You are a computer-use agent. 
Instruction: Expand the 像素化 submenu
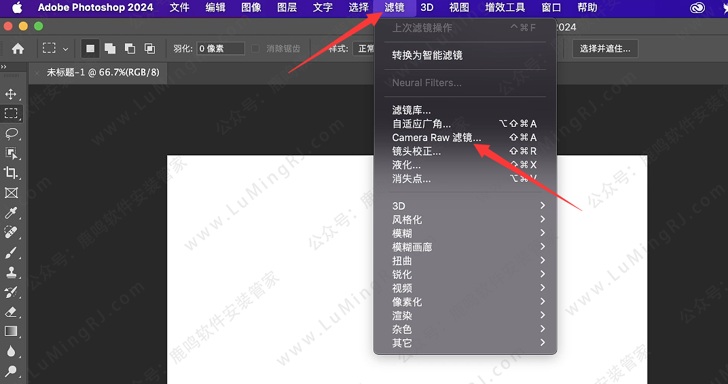pos(465,301)
